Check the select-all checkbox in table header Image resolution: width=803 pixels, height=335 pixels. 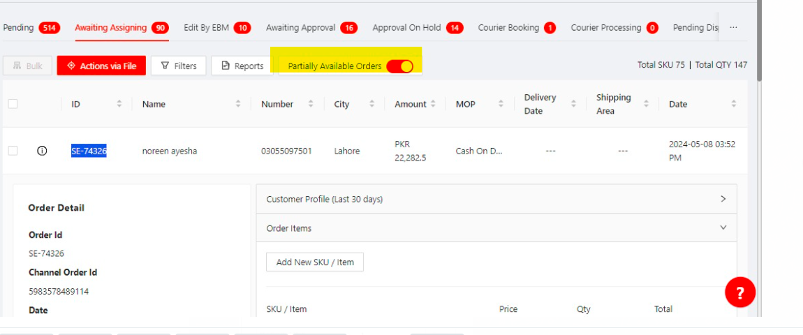click(13, 104)
